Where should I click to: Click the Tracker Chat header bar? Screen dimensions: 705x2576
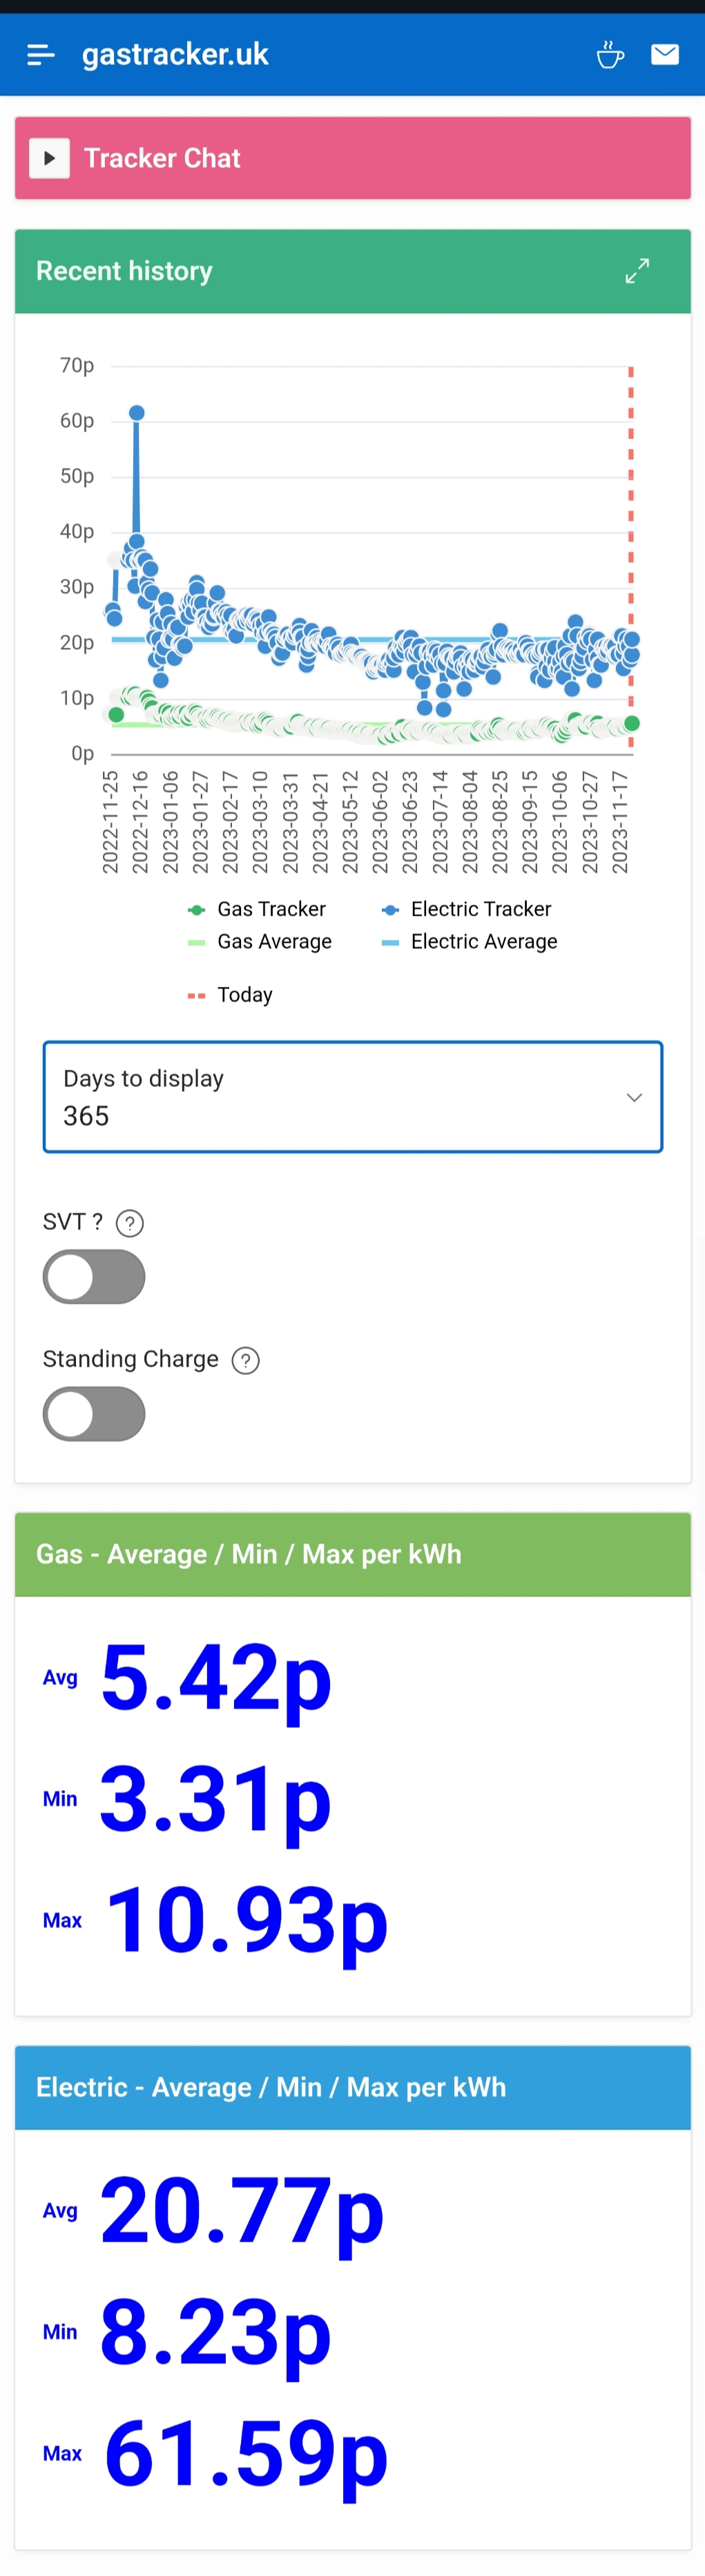pyautogui.click(x=353, y=158)
